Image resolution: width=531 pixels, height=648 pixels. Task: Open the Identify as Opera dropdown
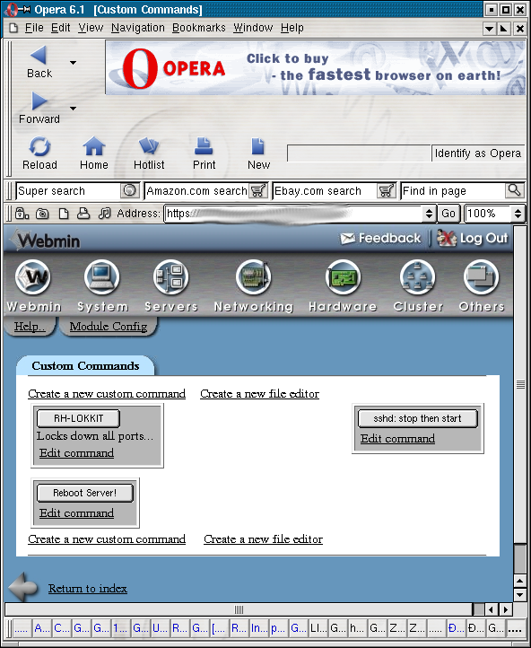(x=478, y=153)
